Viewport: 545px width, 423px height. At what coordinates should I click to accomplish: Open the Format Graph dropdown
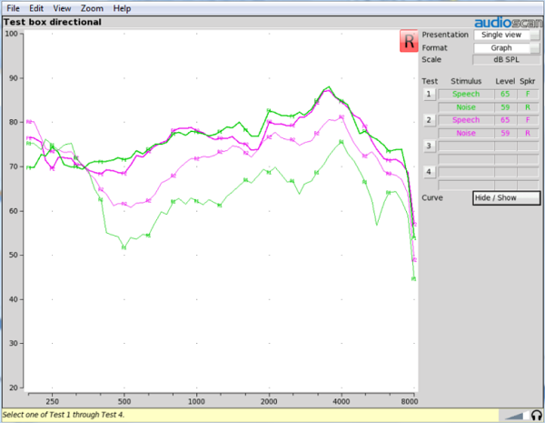507,48
